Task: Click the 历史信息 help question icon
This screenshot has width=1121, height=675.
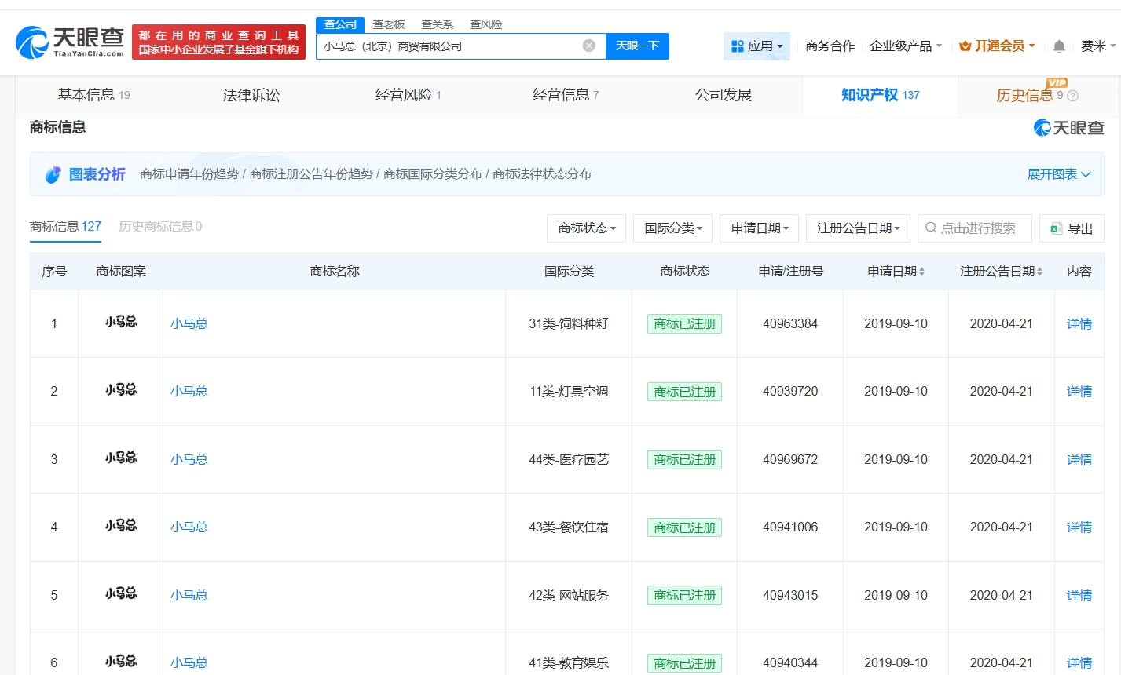Action: tap(1073, 96)
